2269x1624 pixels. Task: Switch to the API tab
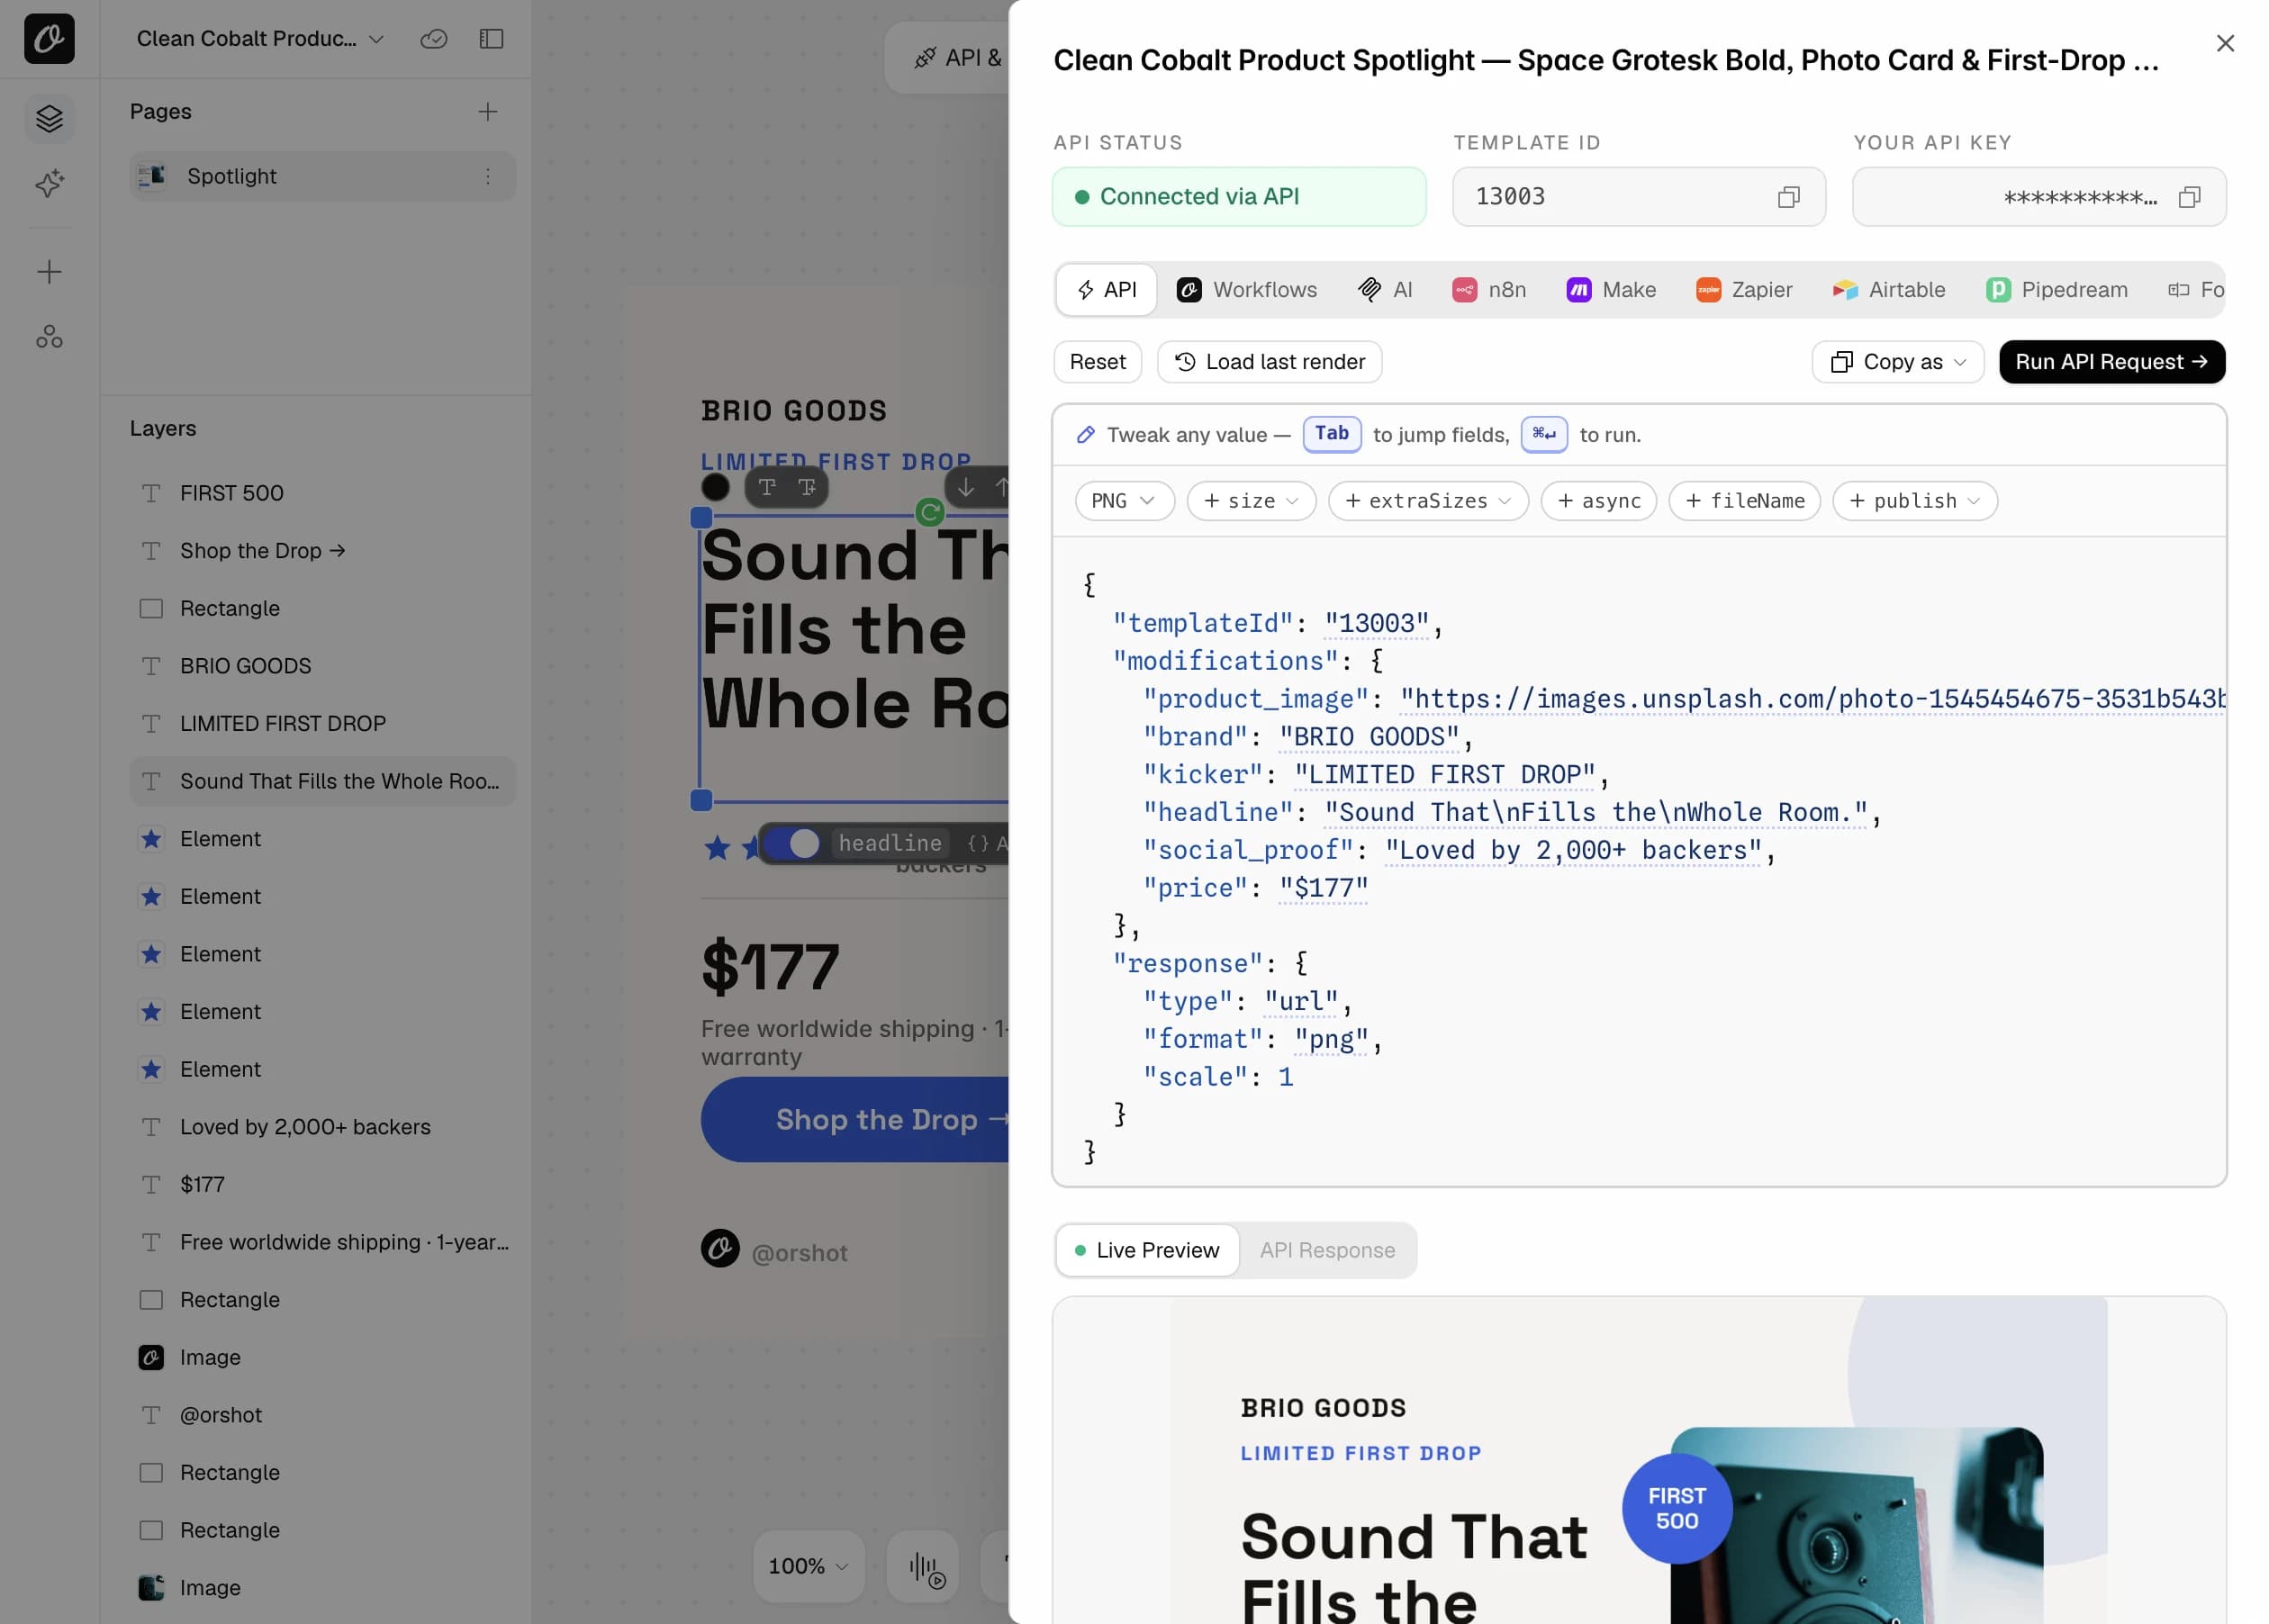pyautogui.click(x=1106, y=290)
